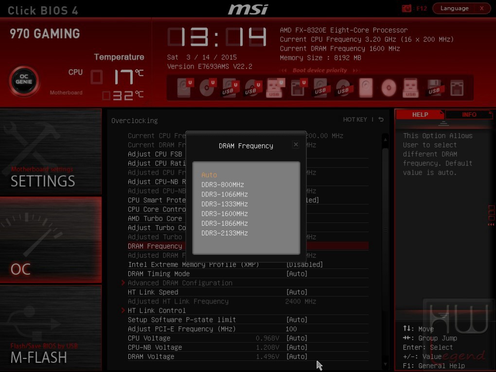Image resolution: width=496 pixels, height=372 pixels.
Task: Click the HOT KEY label
Action: pyautogui.click(x=355, y=120)
